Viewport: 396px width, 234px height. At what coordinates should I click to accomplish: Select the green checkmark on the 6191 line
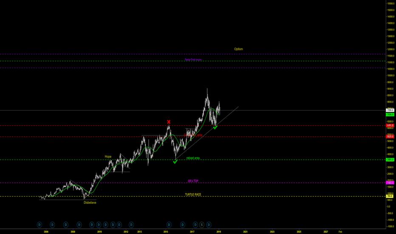215,128
